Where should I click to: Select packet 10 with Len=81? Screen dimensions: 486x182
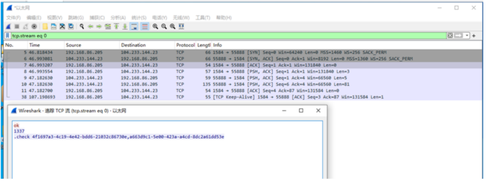pos(243,84)
